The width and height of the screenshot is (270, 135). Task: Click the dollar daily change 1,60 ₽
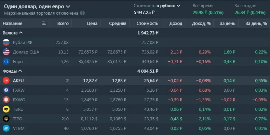229,52
